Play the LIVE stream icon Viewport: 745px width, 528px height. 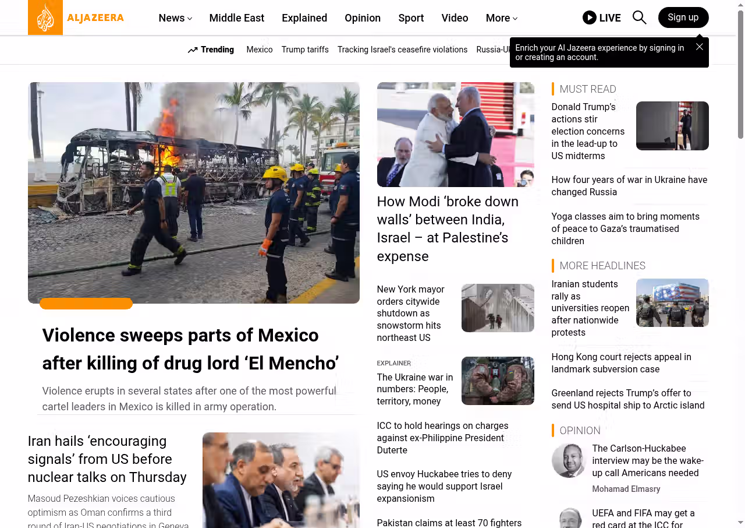tap(590, 17)
